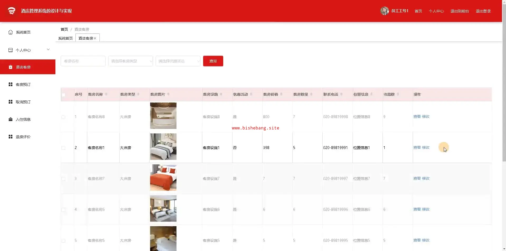This screenshot has width=506, height=251.
Task: Check the checkbox for row 客房名称1
Action: pos(63,148)
